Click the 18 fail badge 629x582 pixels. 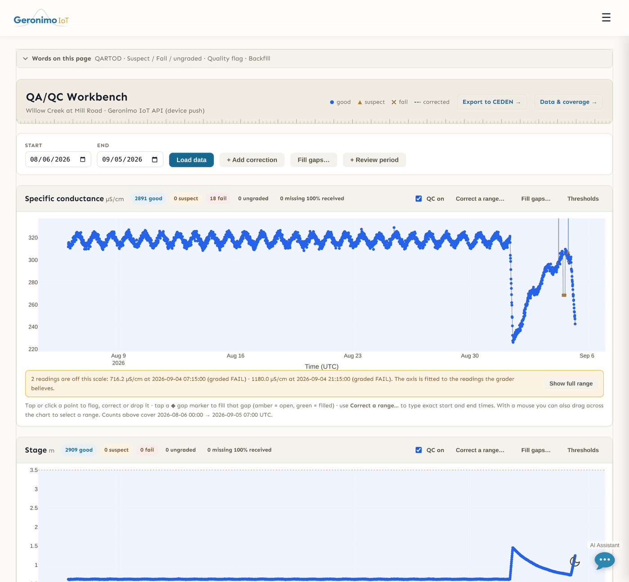(218, 198)
